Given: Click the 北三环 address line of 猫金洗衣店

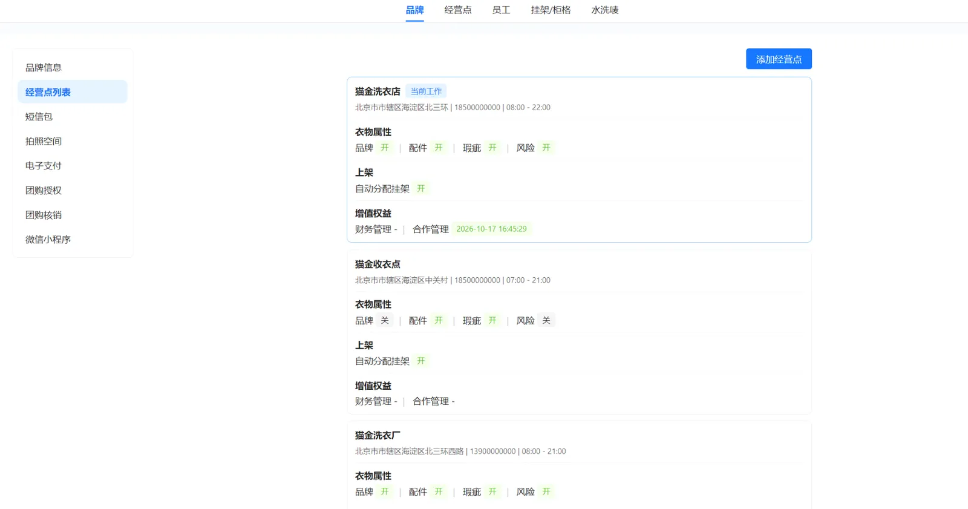Looking at the screenshot, I should click(453, 108).
